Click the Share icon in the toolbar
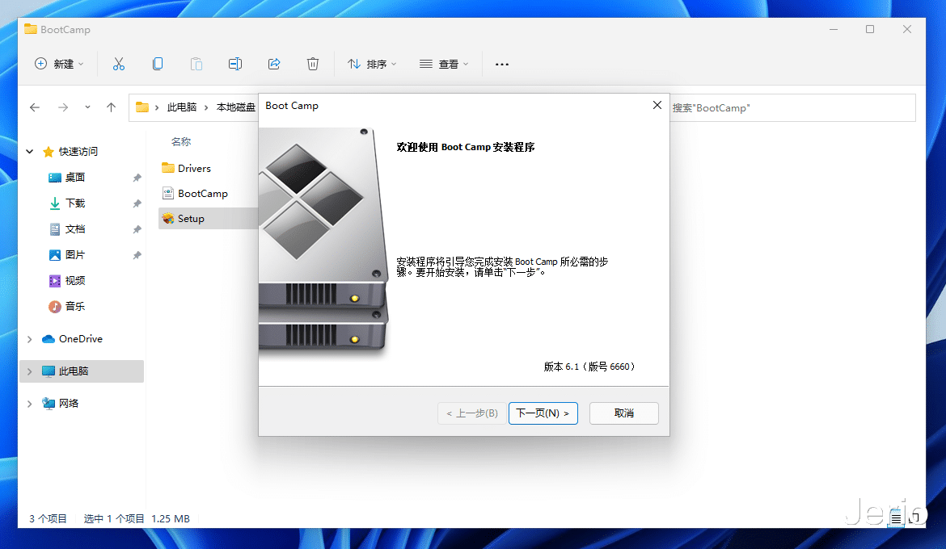The height and width of the screenshot is (549, 946). (274, 63)
